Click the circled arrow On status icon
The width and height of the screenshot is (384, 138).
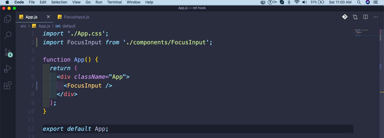click(x=273, y=2)
